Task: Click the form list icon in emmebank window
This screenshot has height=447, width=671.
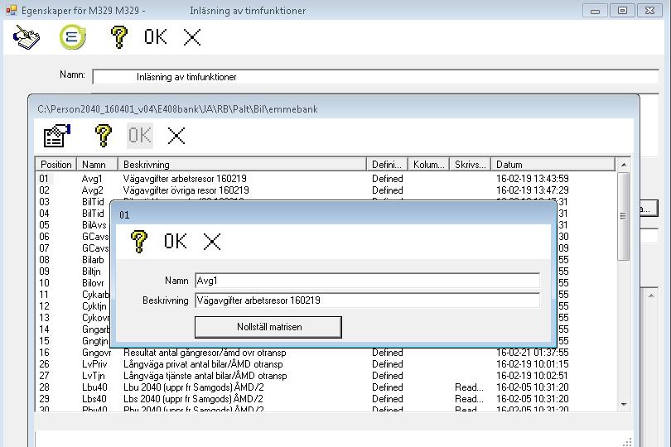Action: [57, 136]
